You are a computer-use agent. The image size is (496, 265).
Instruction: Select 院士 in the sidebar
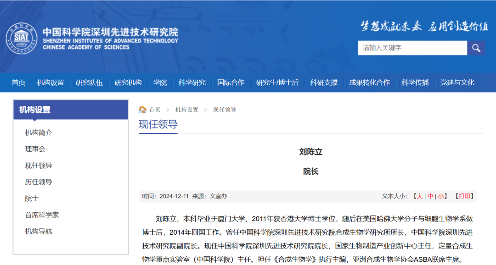(x=32, y=199)
